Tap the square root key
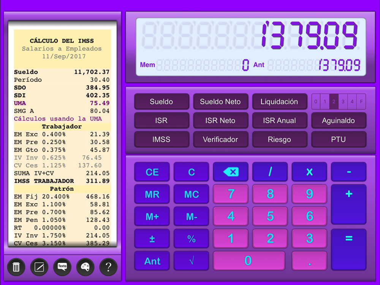Image resolution: width=380 pixels, height=285 pixels. click(x=192, y=261)
